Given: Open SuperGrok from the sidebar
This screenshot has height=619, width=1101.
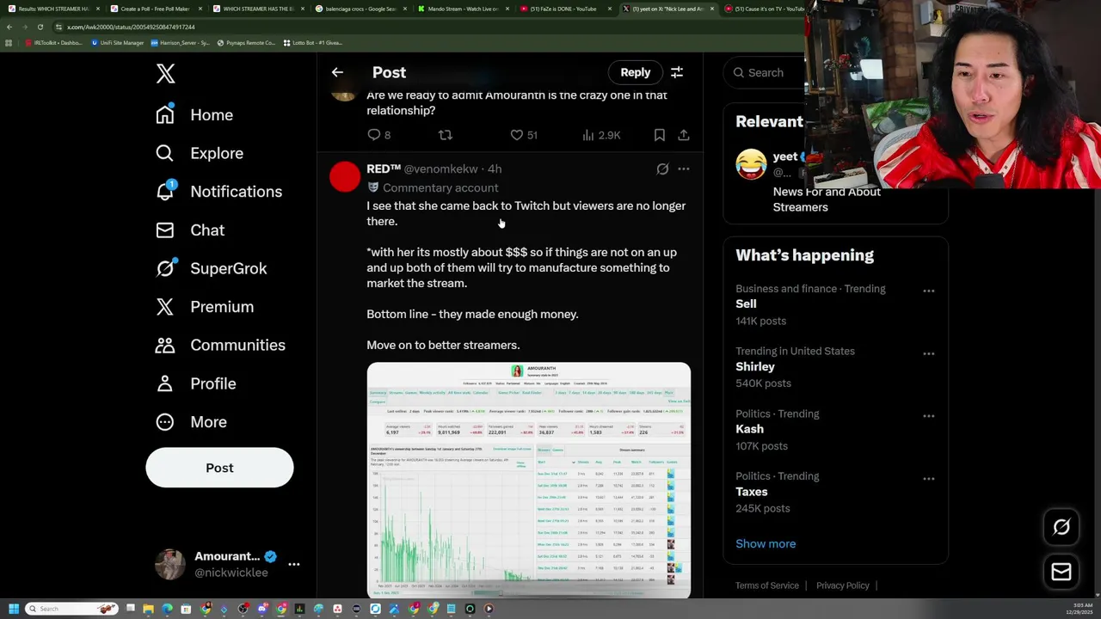Looking at the screenshot, I should (212, 268).
